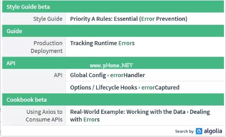Select Using Axios to Consume APIs label
Viewport: 226px width, 137px height.
point(44,116)
